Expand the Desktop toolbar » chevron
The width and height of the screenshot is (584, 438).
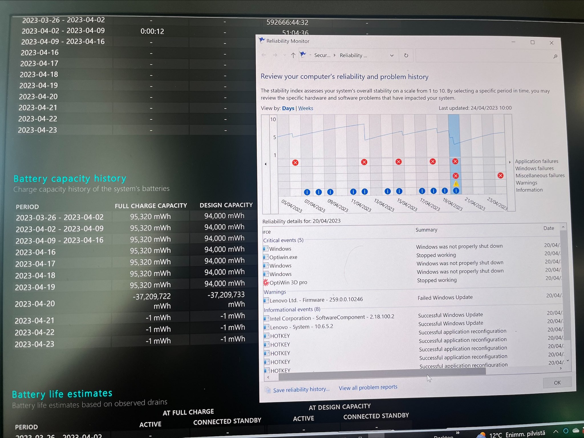pos(457,433)
